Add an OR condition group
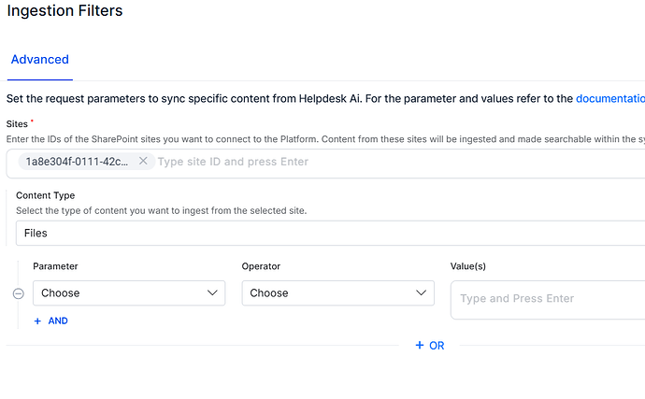645x399 pixels. click(x=429, y=346)
